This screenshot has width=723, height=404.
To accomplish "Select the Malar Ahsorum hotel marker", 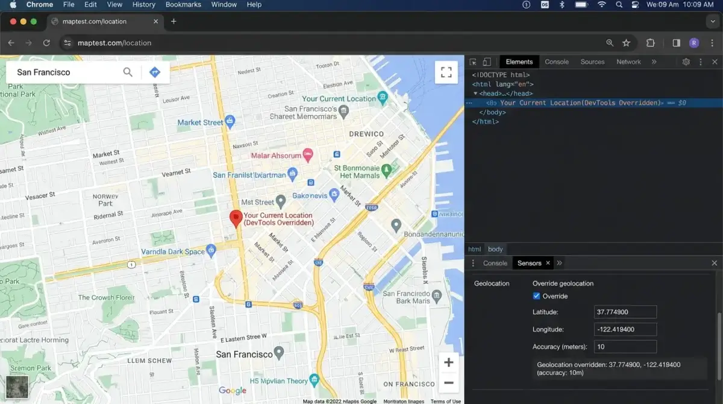I will coord(307,155).
